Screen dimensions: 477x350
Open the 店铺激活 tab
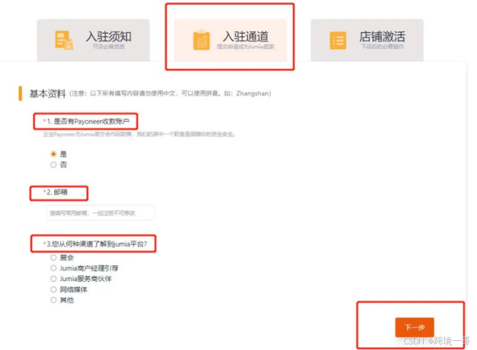click(x=367, y=40)
